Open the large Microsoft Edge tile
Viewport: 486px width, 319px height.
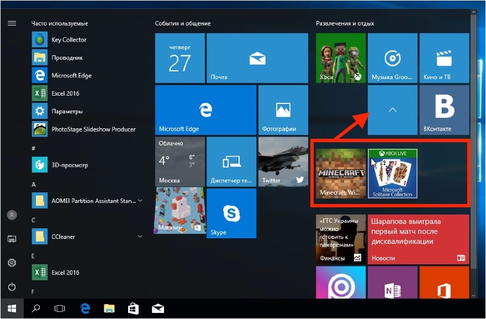click(206, 110)
